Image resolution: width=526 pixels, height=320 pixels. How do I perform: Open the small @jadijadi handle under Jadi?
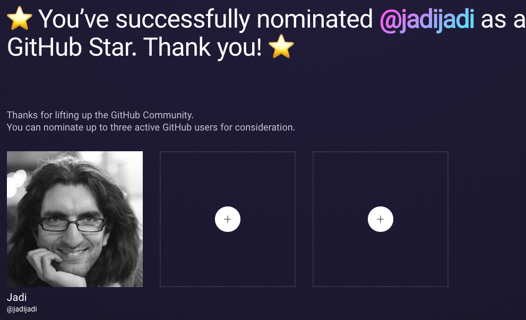[22, 309]
